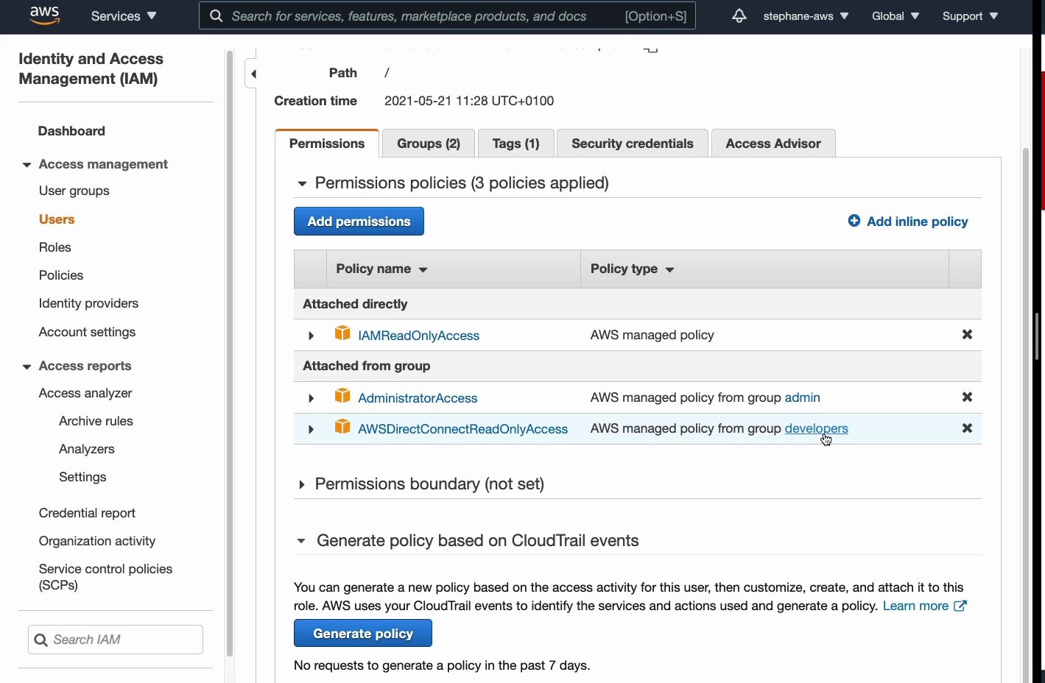The height and width of the screenshot is (683, 1045).
Task: Open the notifications bell icon
Action: [739, 15]
